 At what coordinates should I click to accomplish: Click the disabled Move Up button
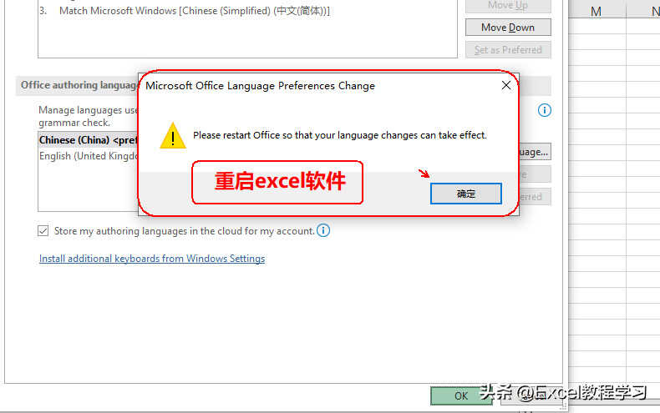pyautogui.click(x=508, y=5)
